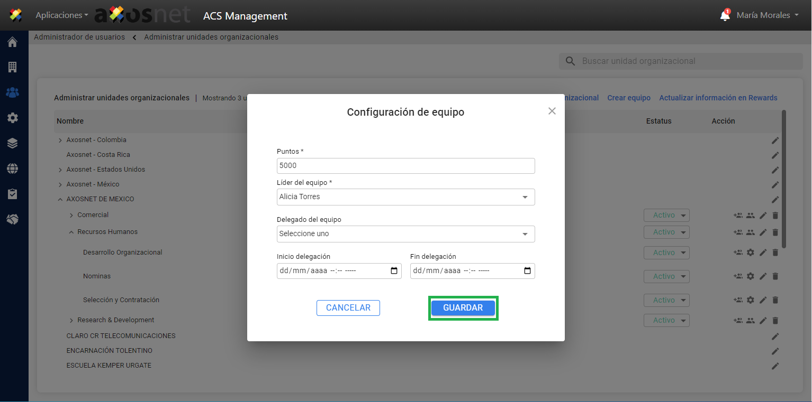Click the users group sidebar icon
812x402 pixels.
[12, 92]
